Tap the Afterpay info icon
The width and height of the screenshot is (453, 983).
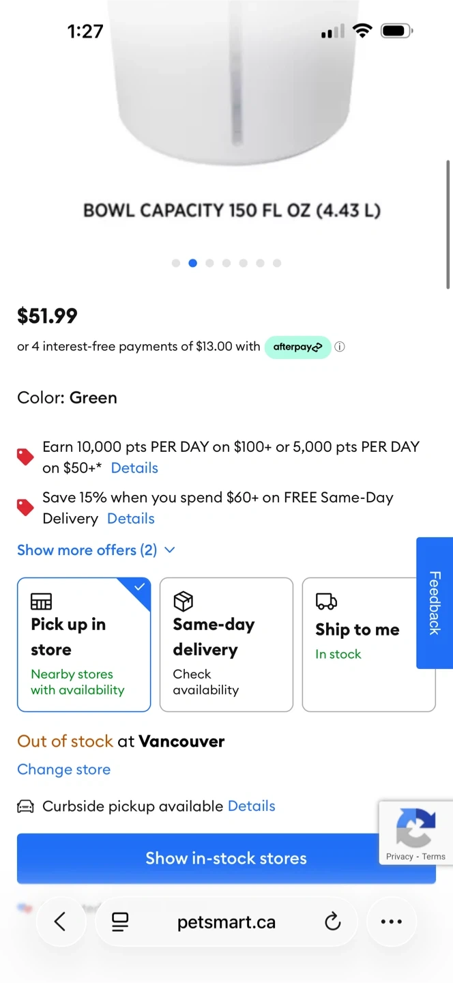(340, 347)
